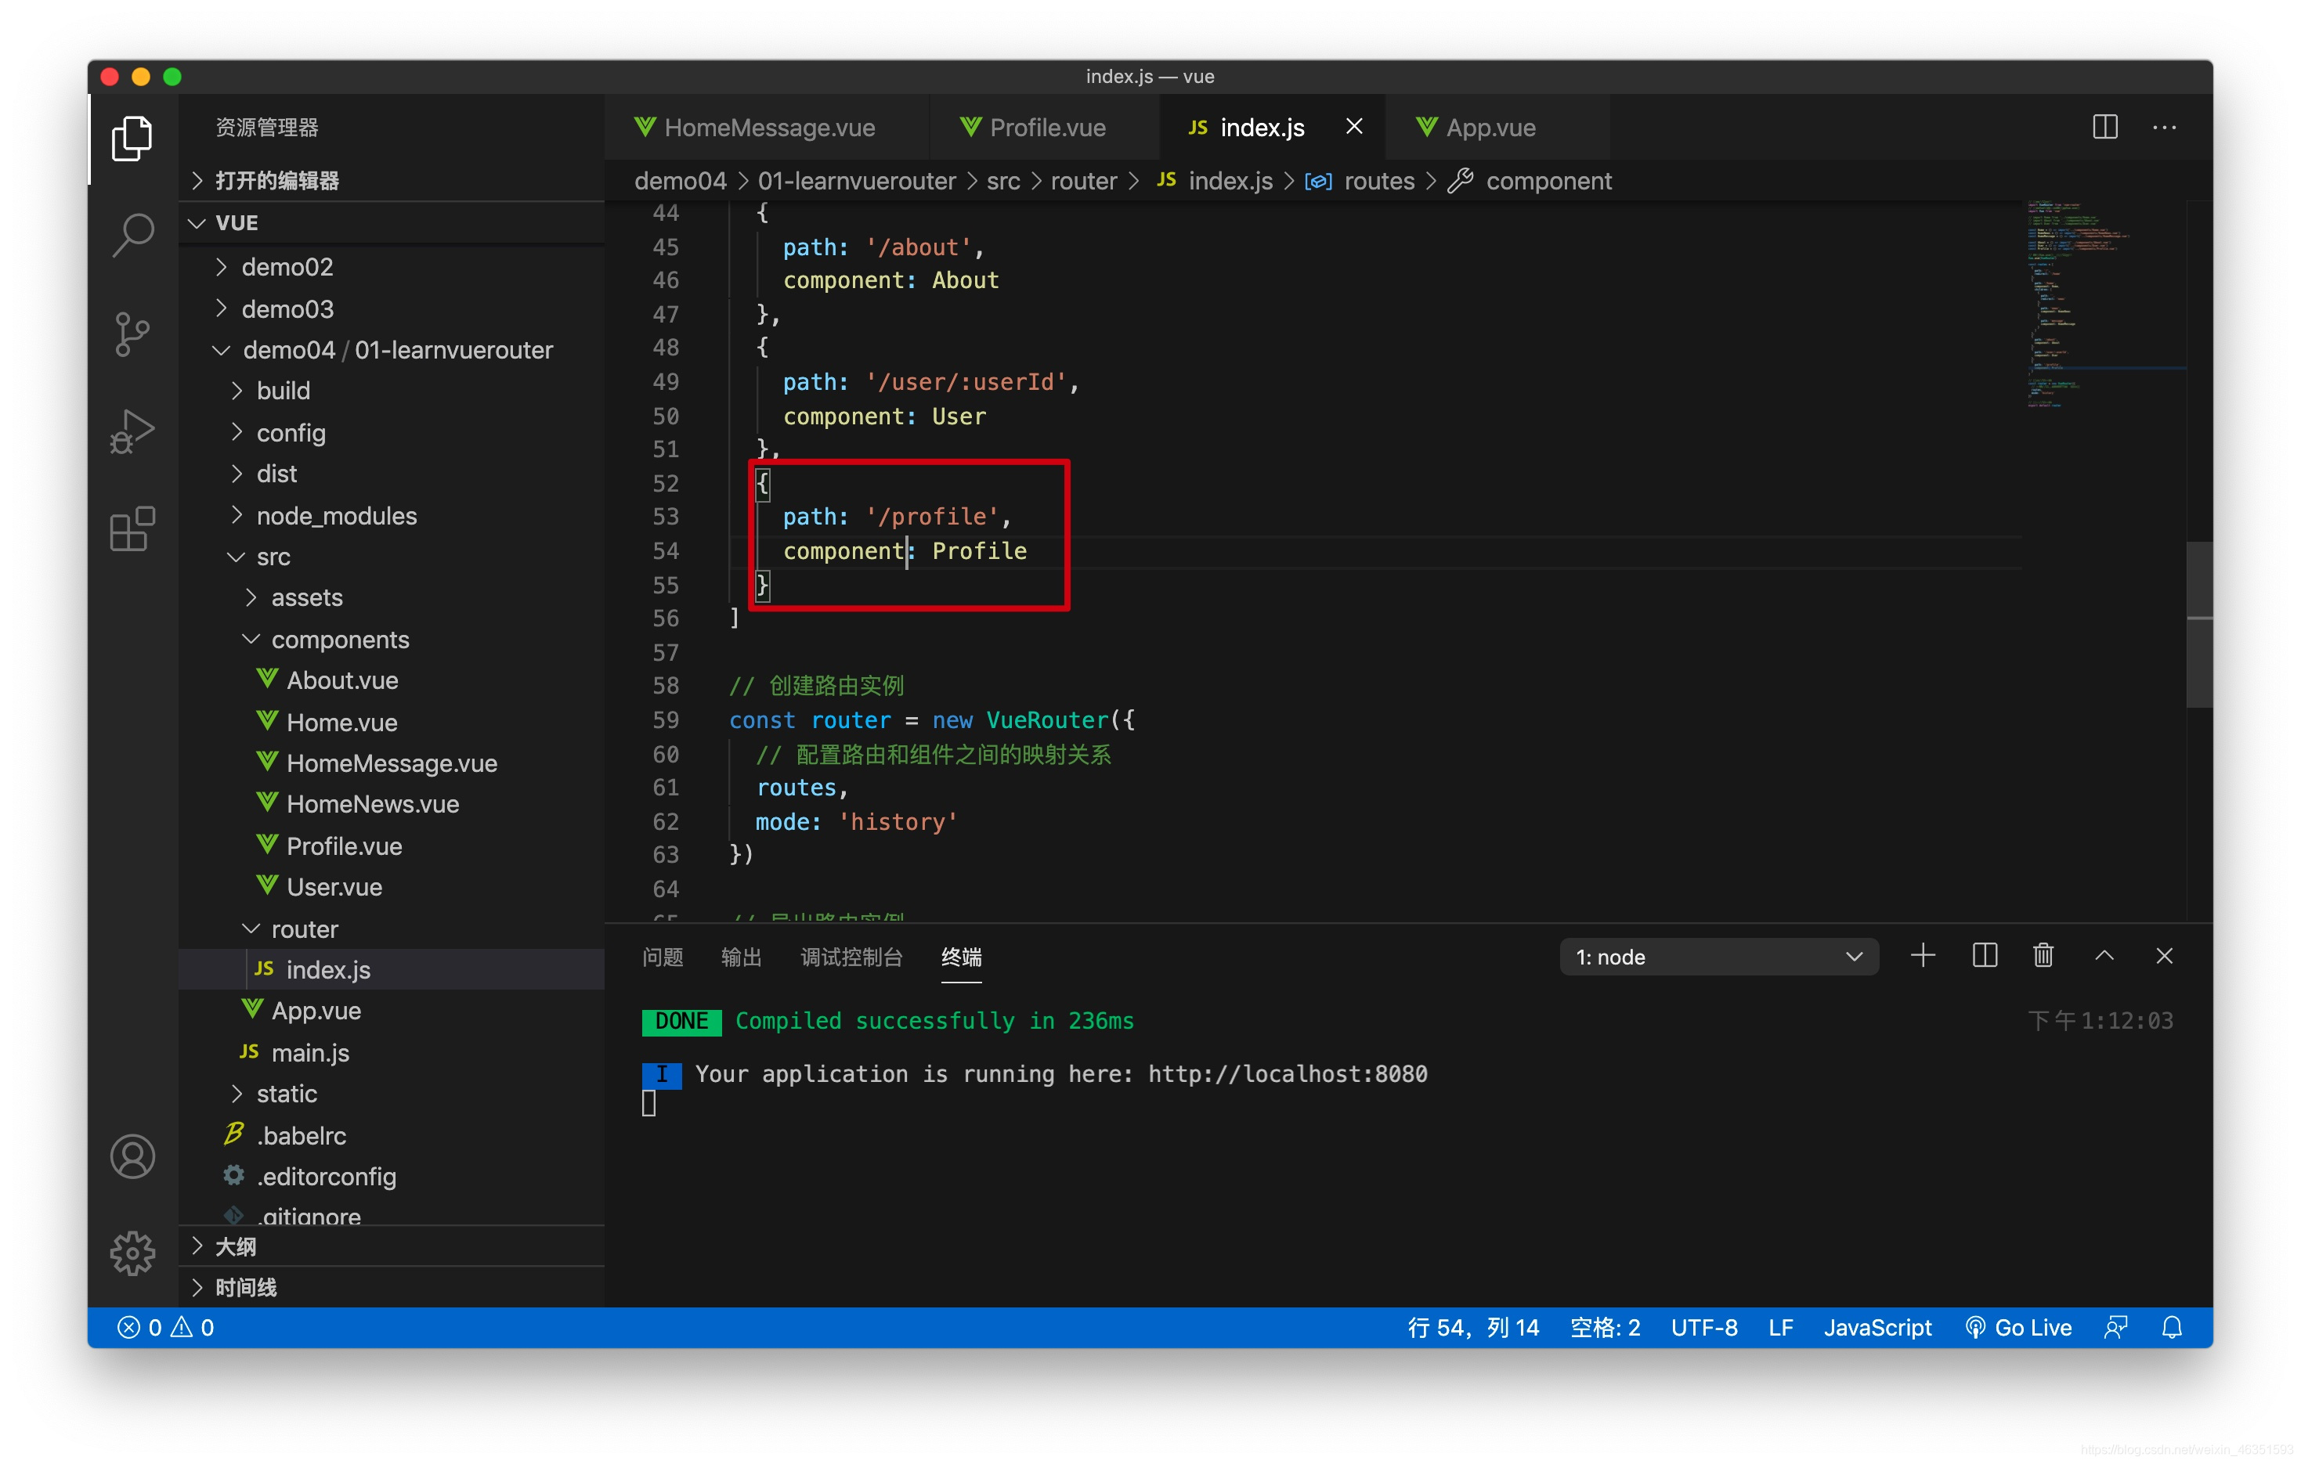Open About.vue in the explorer
The height and width of the screenshot is (1464, 2301).
tap(392, 681)
